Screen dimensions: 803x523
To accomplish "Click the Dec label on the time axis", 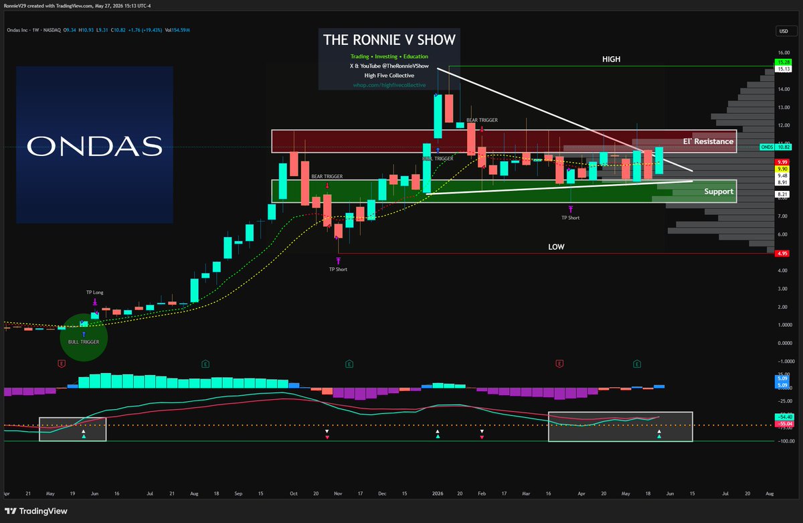I will [382, 493].
